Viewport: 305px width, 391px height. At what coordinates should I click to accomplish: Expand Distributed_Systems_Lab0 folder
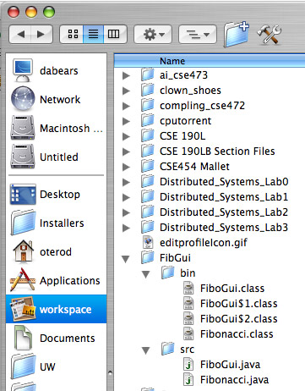(x=126, y=182)
